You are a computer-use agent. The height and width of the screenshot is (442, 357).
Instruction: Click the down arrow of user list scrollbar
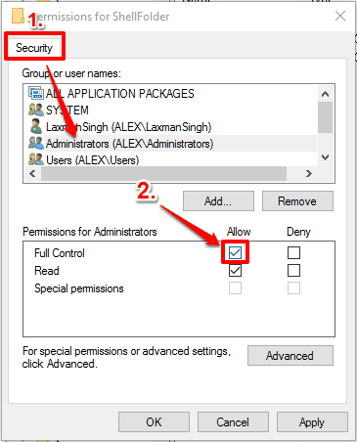pyautogui.click(x=325, y=157)
